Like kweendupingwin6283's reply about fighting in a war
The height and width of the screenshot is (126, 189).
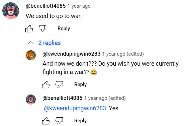coord(46,84)
